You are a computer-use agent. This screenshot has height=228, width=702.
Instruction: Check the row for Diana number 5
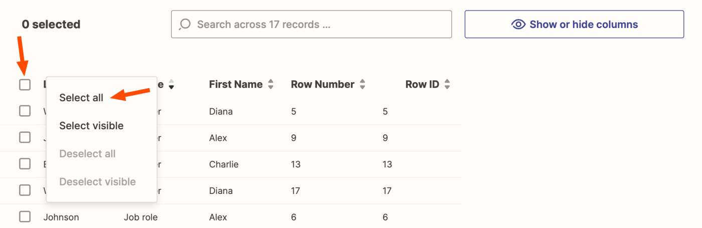click(25, 111)
